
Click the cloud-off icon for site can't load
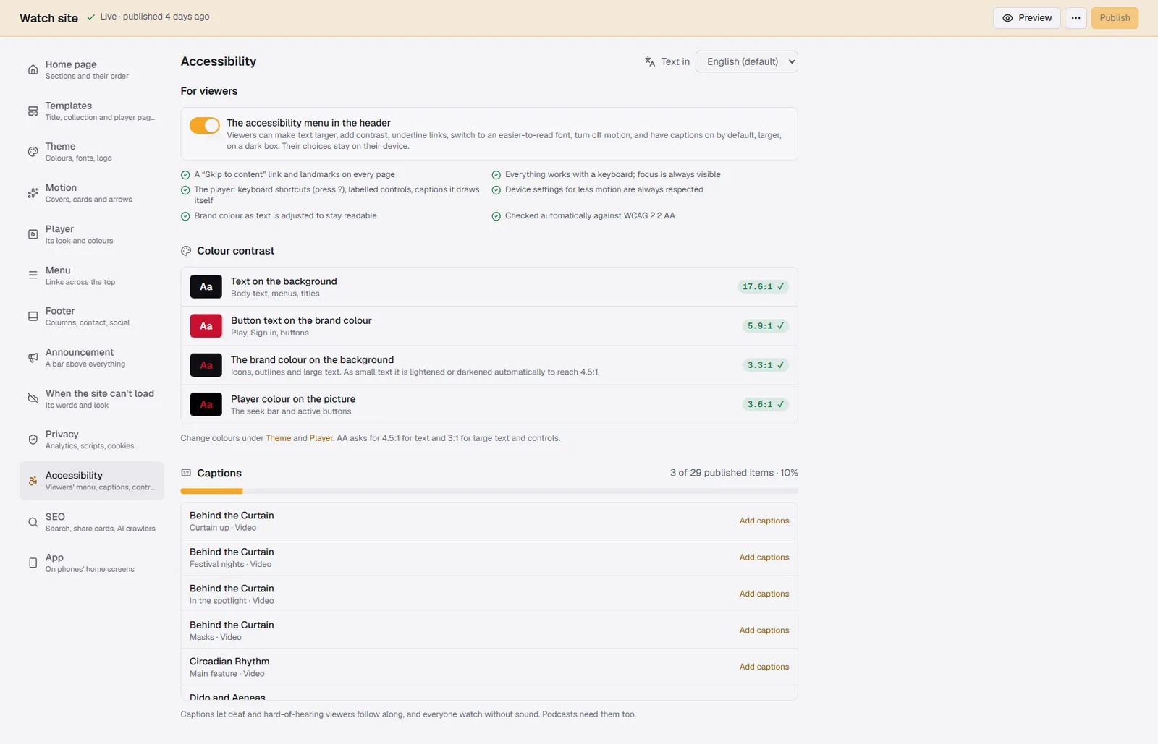33,399
